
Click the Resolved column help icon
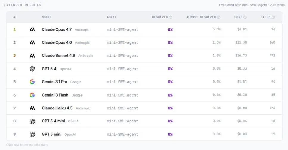point(171,17)
